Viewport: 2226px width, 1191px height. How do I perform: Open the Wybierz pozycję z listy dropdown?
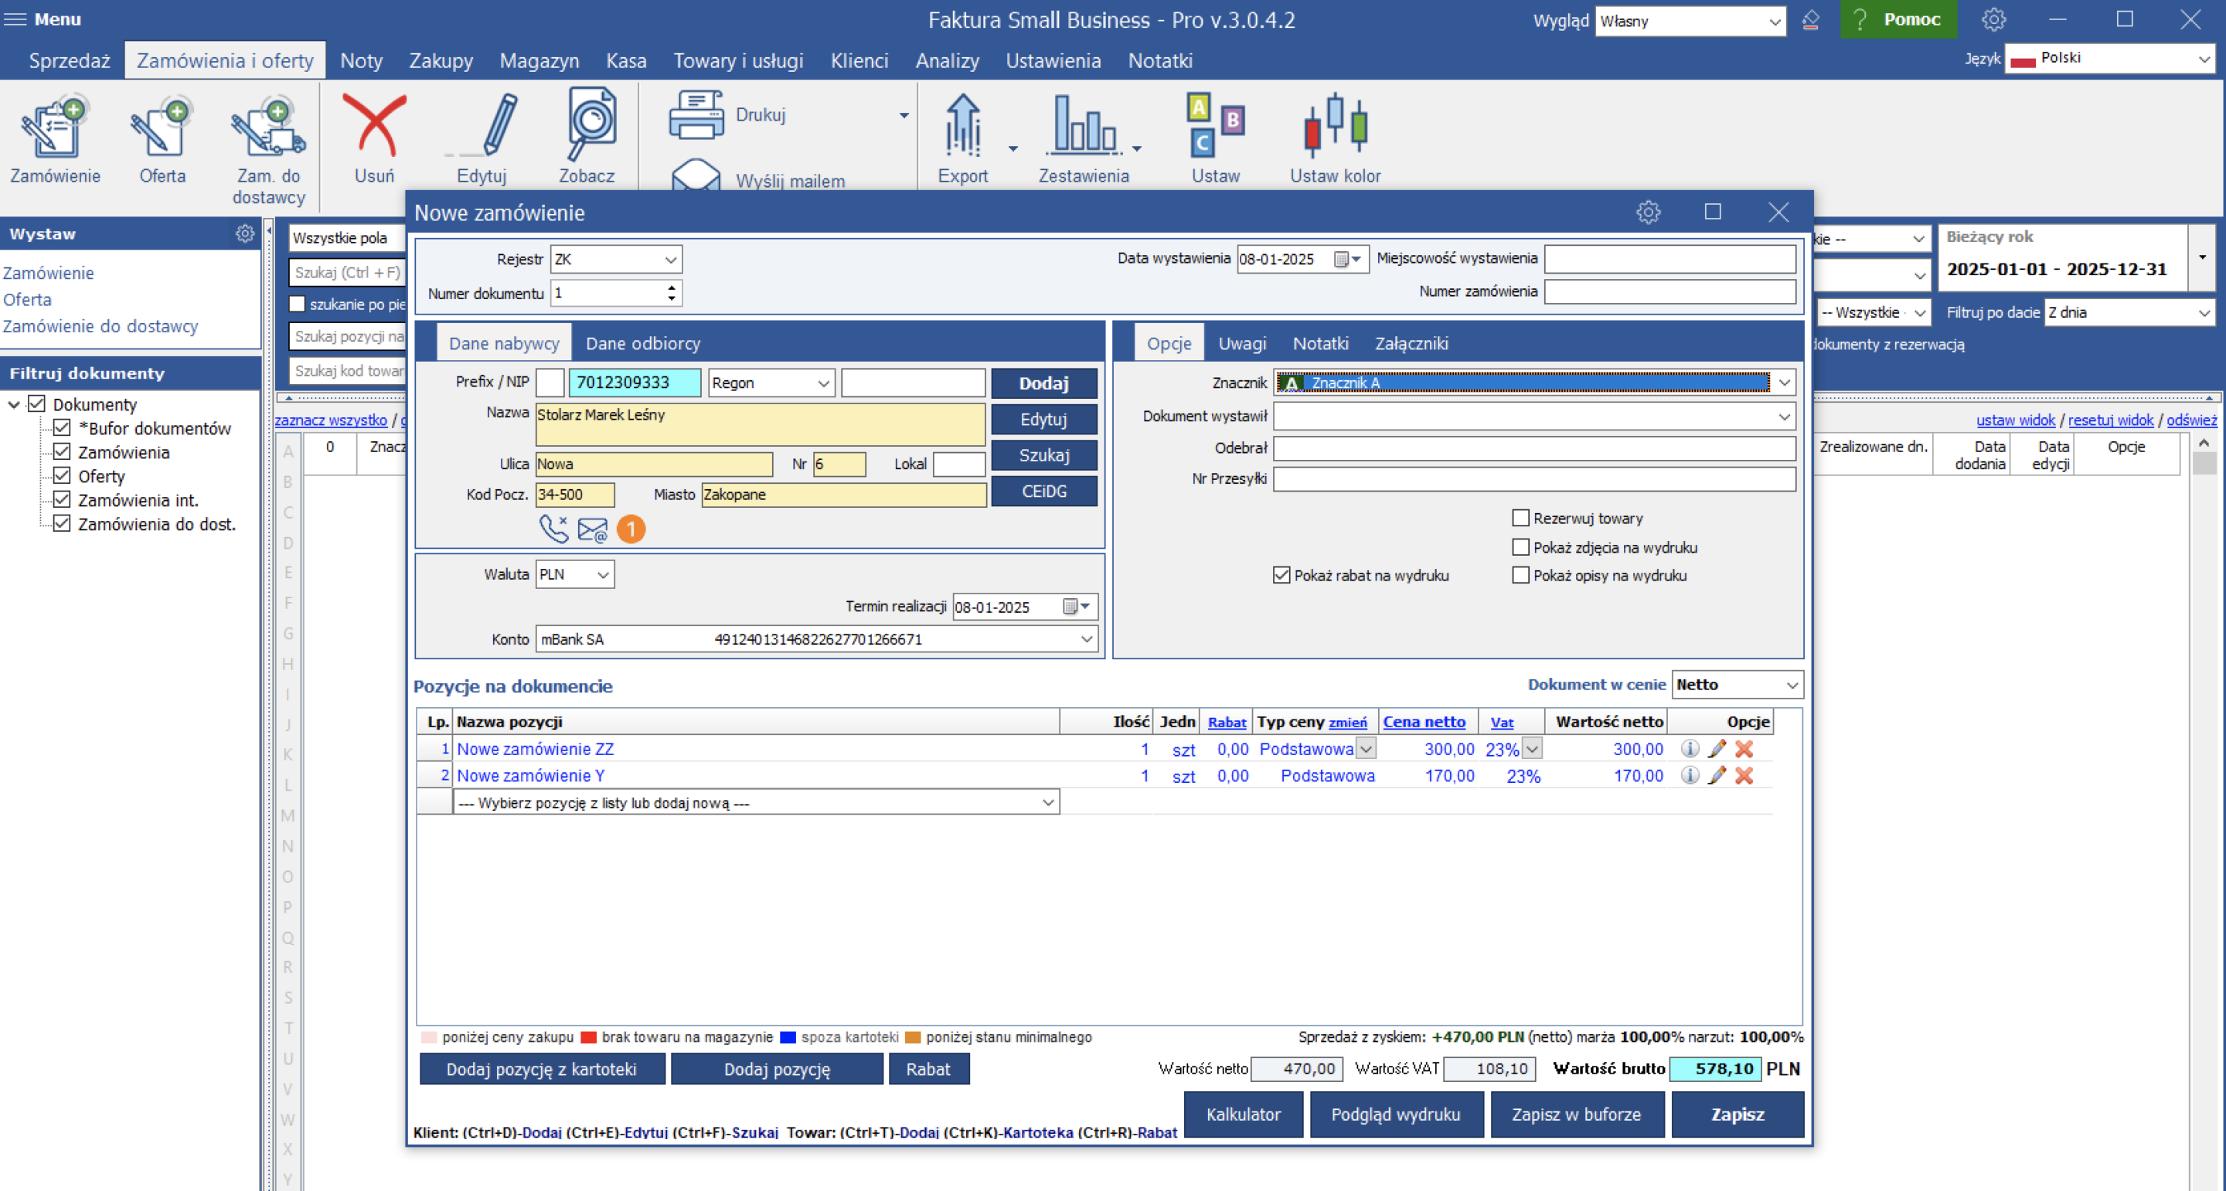(1048, 803)
